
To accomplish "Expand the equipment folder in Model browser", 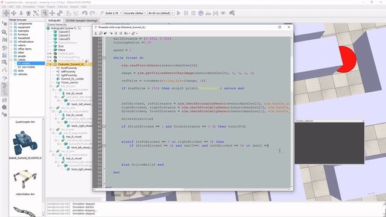I will (11, 27).
